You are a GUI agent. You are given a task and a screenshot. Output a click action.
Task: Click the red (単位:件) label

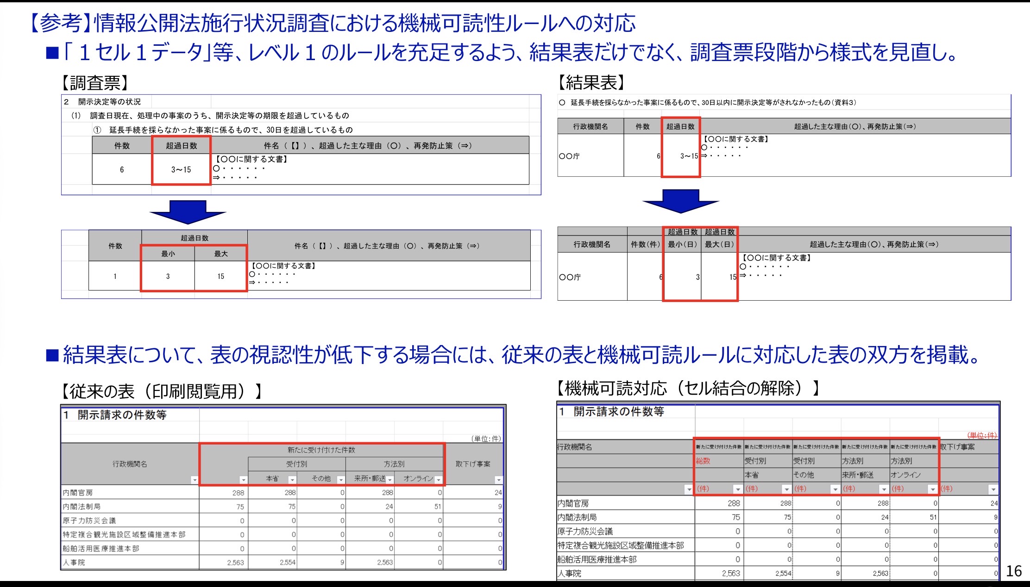982,435
